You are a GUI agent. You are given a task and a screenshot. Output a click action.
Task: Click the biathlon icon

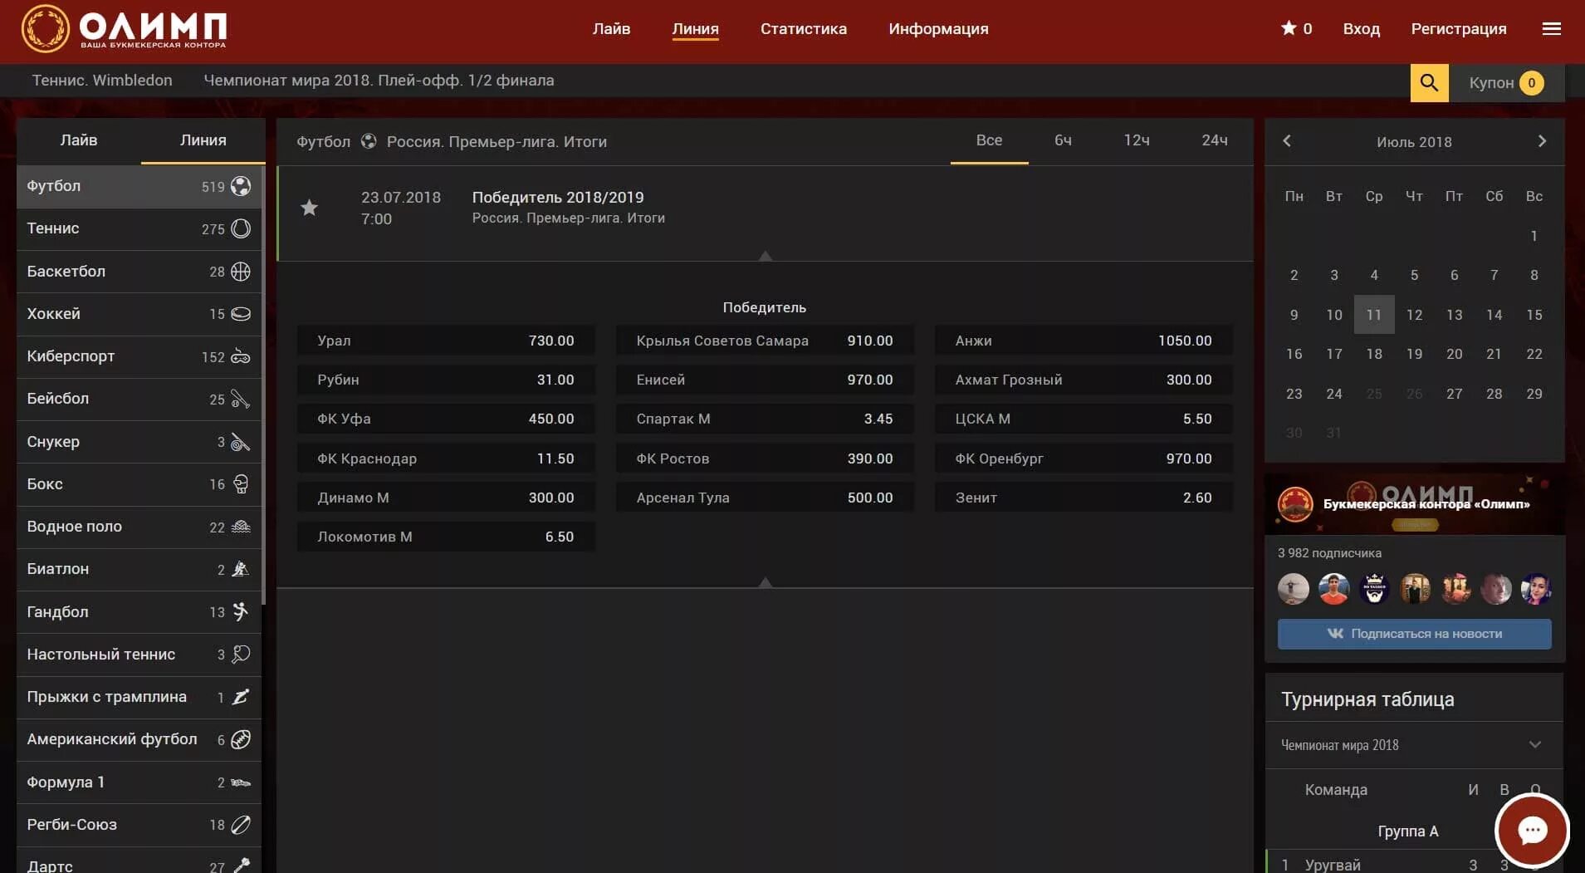click(241, 569)
